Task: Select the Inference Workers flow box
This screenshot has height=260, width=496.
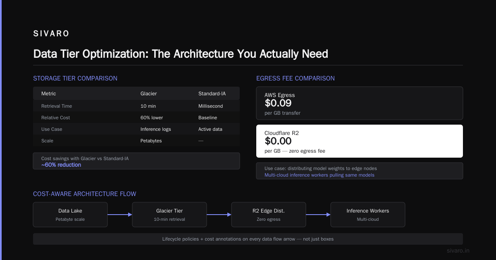Action: [x=368, y=215]
